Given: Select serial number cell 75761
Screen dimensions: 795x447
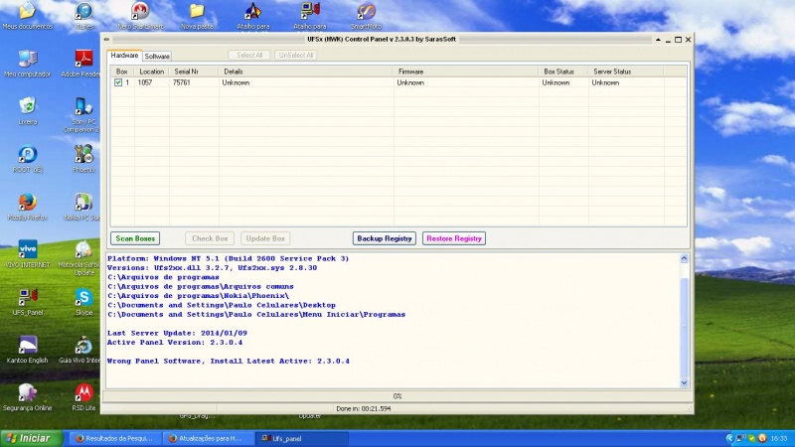Looking at the screenshot, I should click(x=182, y=82).
